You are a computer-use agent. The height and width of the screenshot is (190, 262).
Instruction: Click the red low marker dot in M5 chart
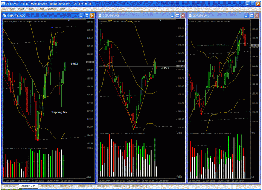135,127
